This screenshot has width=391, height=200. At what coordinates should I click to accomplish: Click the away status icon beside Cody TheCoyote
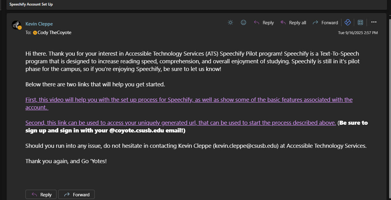pyautogui.click(x=35, y=33)
